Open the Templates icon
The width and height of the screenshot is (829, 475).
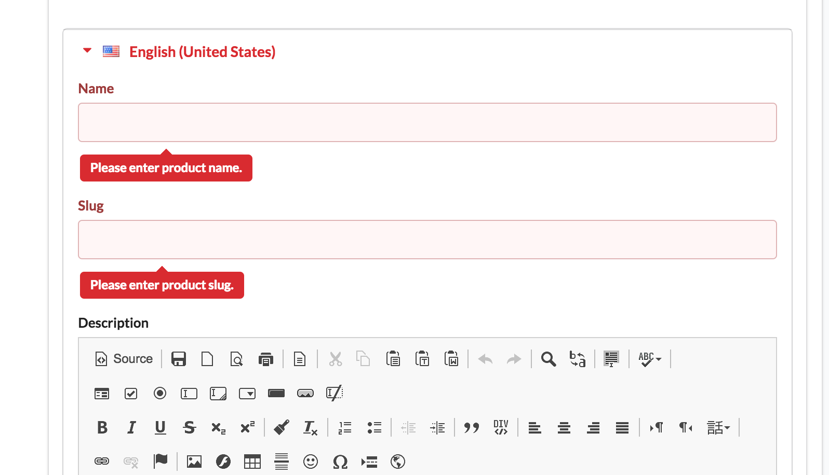pos(300,359)
